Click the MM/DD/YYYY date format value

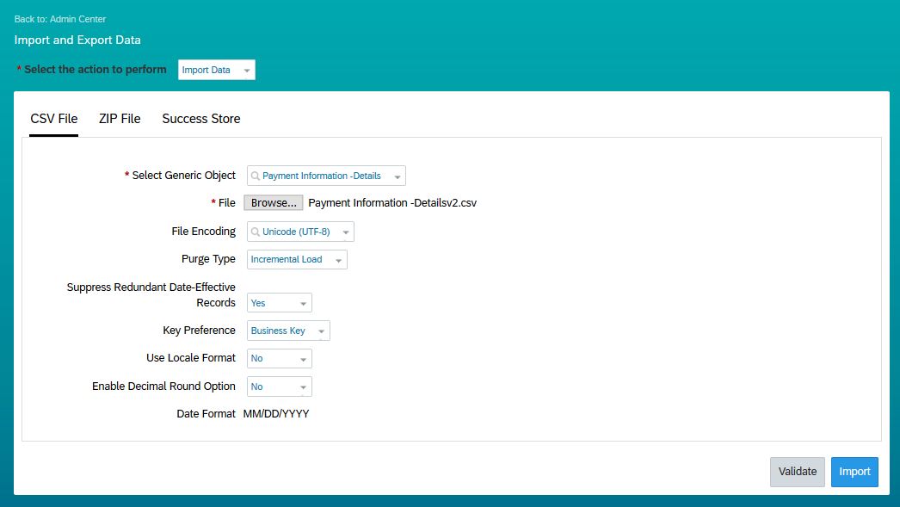click(x=276, y=414)
